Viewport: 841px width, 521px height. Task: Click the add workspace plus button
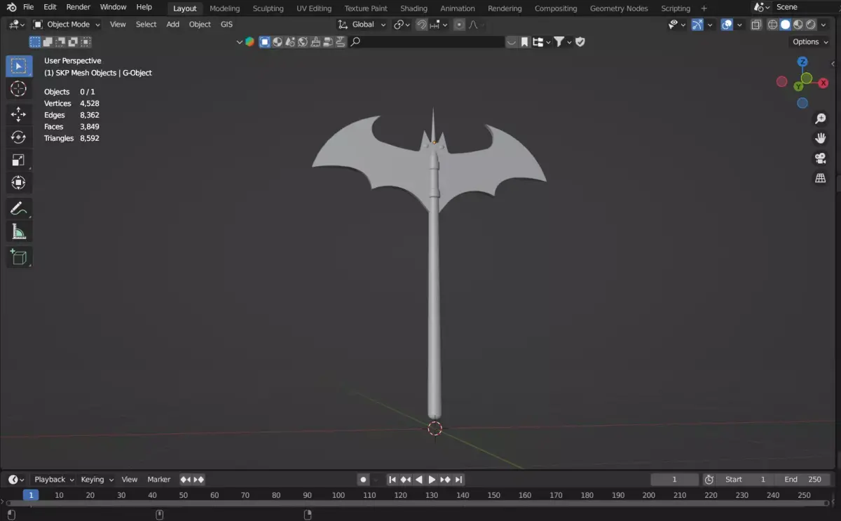tap(704, 8)
